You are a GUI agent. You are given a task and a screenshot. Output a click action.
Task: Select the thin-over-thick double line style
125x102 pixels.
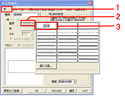click(x=88, y=46)
